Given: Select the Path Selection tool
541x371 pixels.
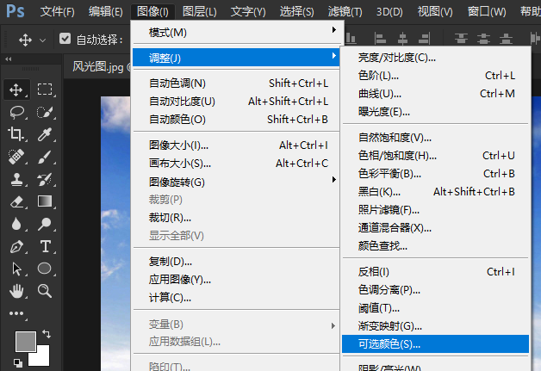Looking at the screenshot, I should [16, 269].
